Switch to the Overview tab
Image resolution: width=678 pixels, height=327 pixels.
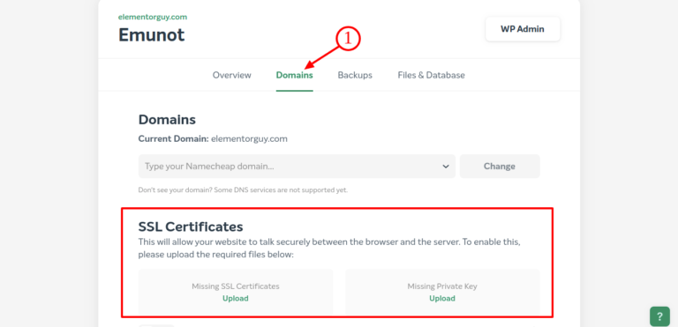click(x=232, y=75)
